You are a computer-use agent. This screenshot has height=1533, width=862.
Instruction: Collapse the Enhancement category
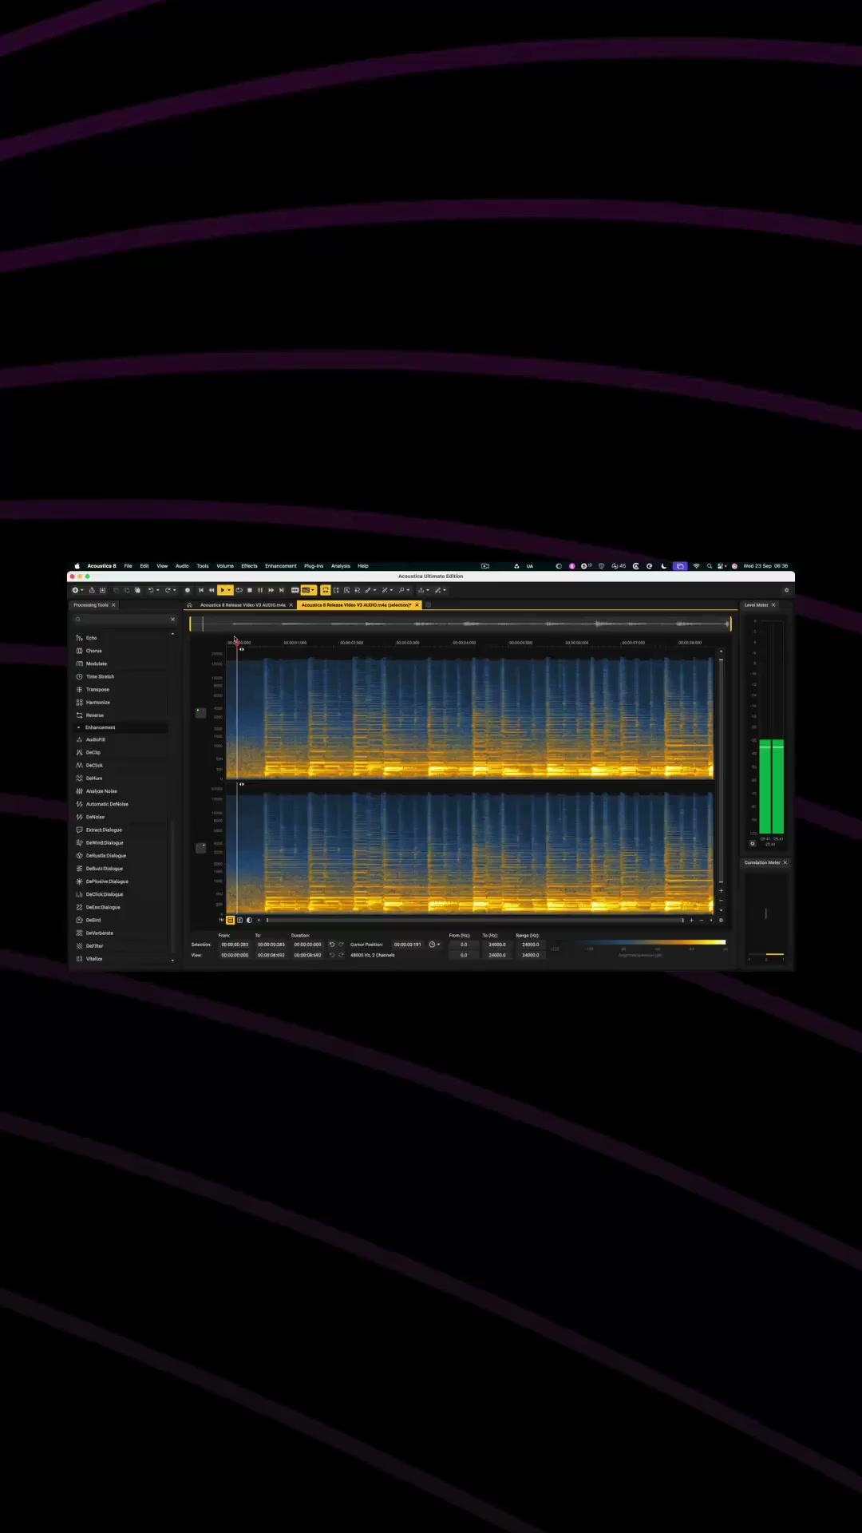point(78,727)
